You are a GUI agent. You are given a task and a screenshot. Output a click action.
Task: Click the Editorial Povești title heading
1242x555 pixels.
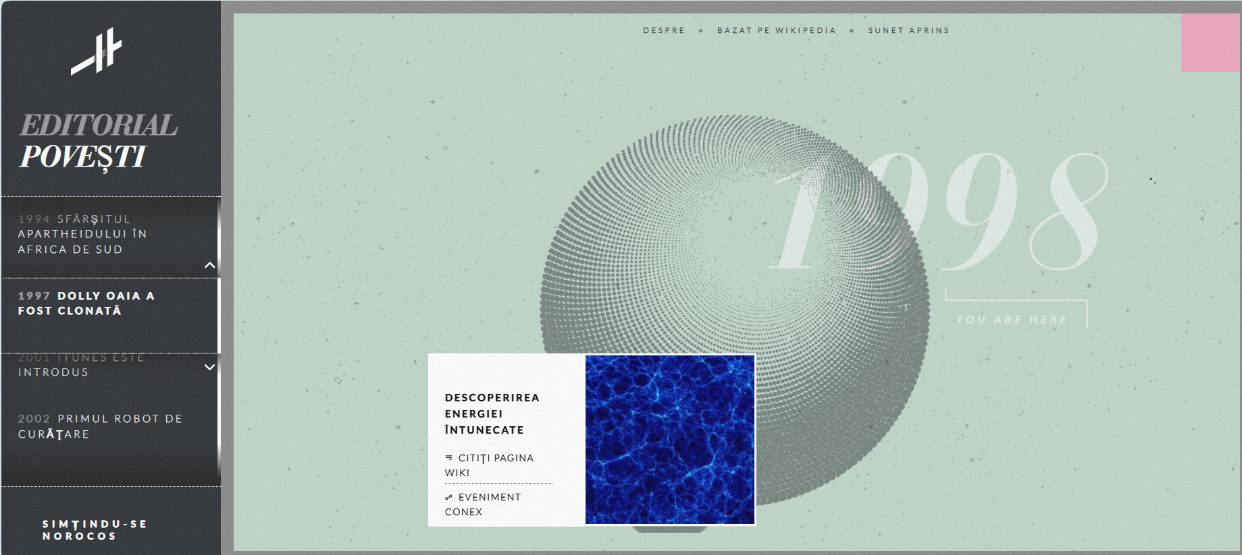pos(98,141)
